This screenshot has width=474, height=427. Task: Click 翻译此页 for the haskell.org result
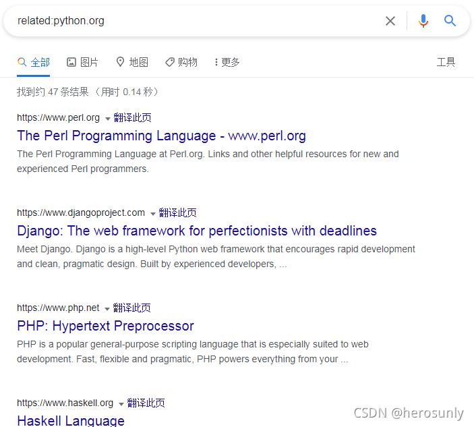coord(146,403)
